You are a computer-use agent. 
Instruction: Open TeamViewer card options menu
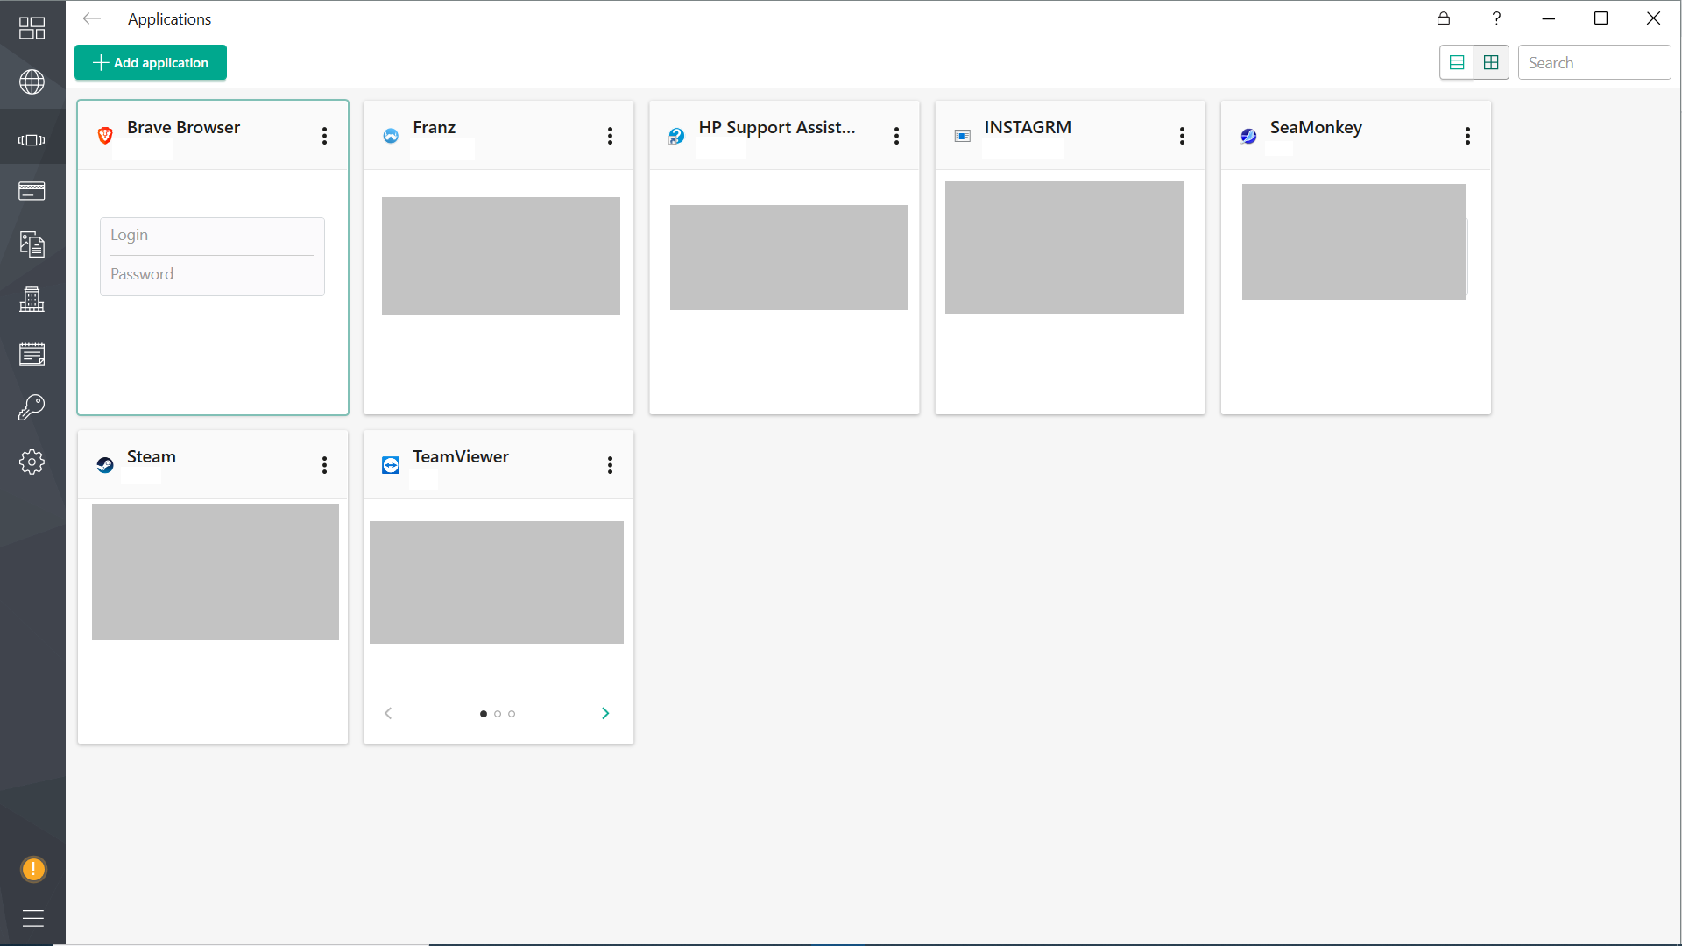point(610,465)
